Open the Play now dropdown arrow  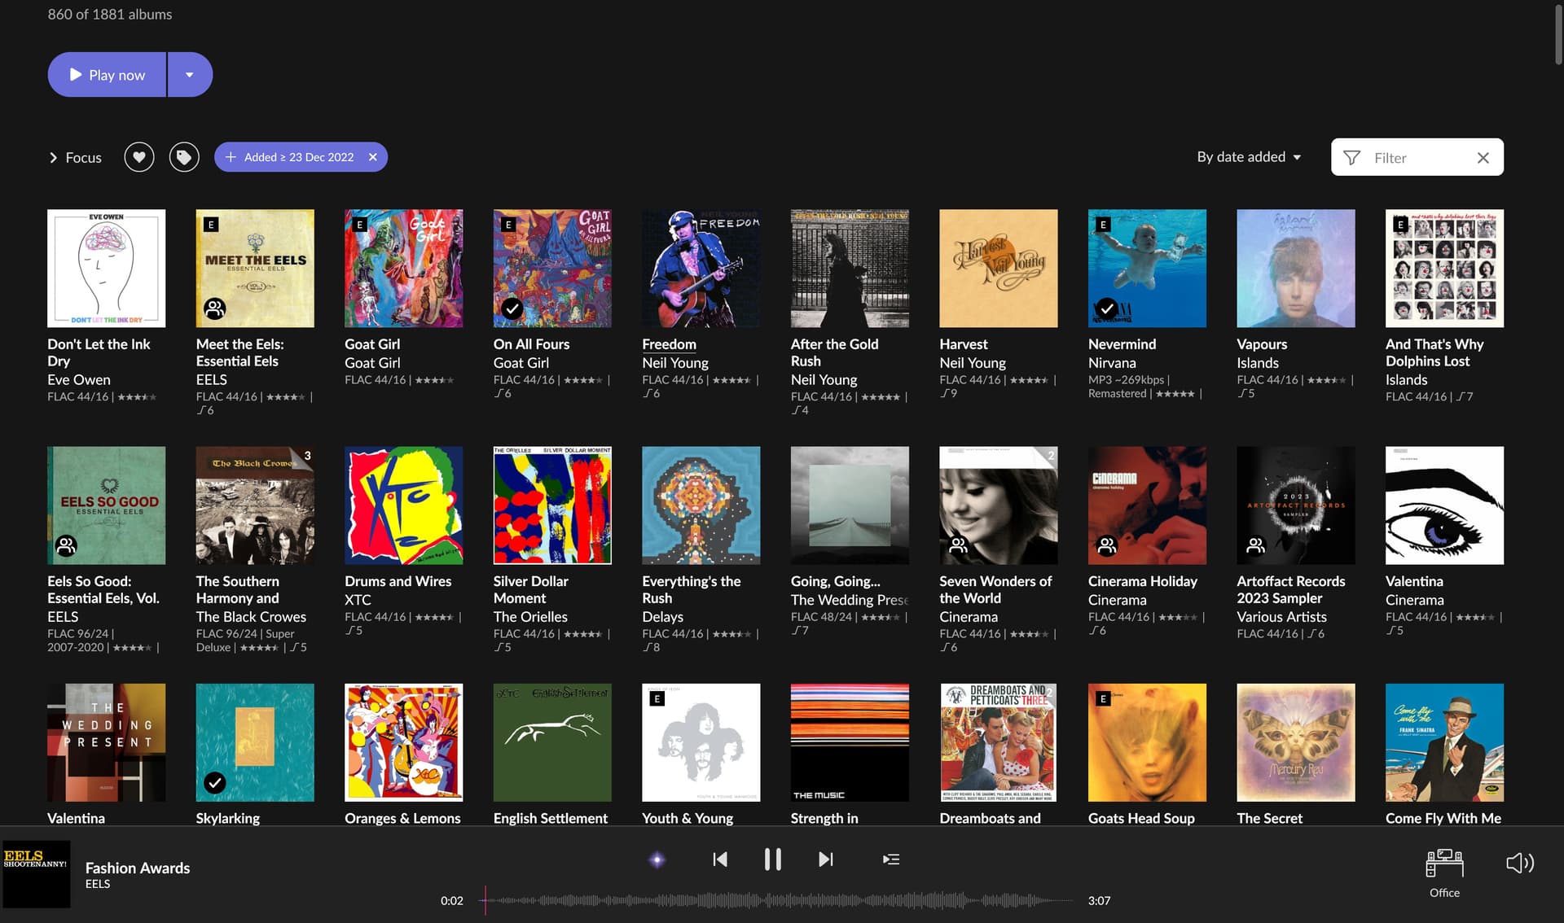[190, 75]
